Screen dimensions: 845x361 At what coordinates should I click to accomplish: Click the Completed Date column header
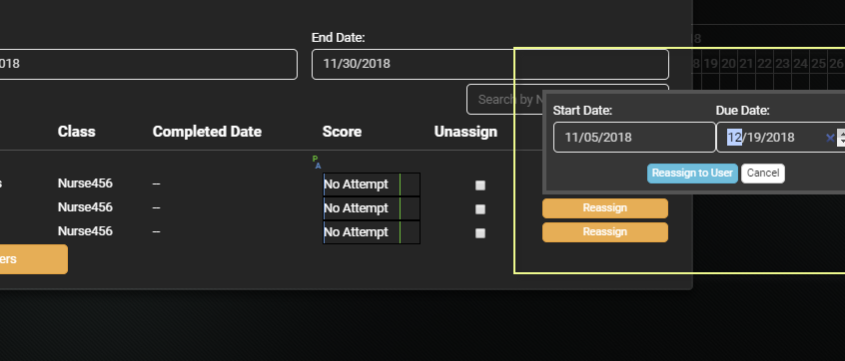[x=207, y=132]
